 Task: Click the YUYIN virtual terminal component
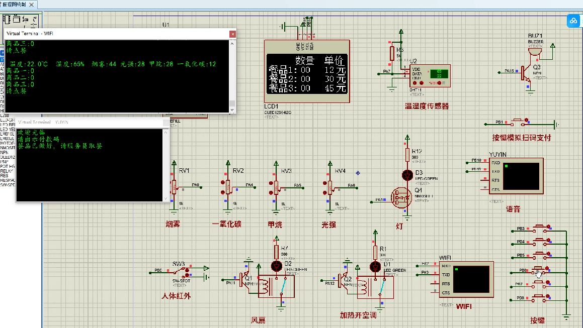coord(516,175)
